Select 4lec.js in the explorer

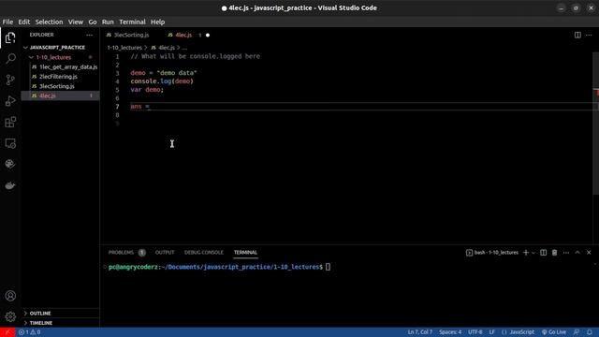[48, 95]
